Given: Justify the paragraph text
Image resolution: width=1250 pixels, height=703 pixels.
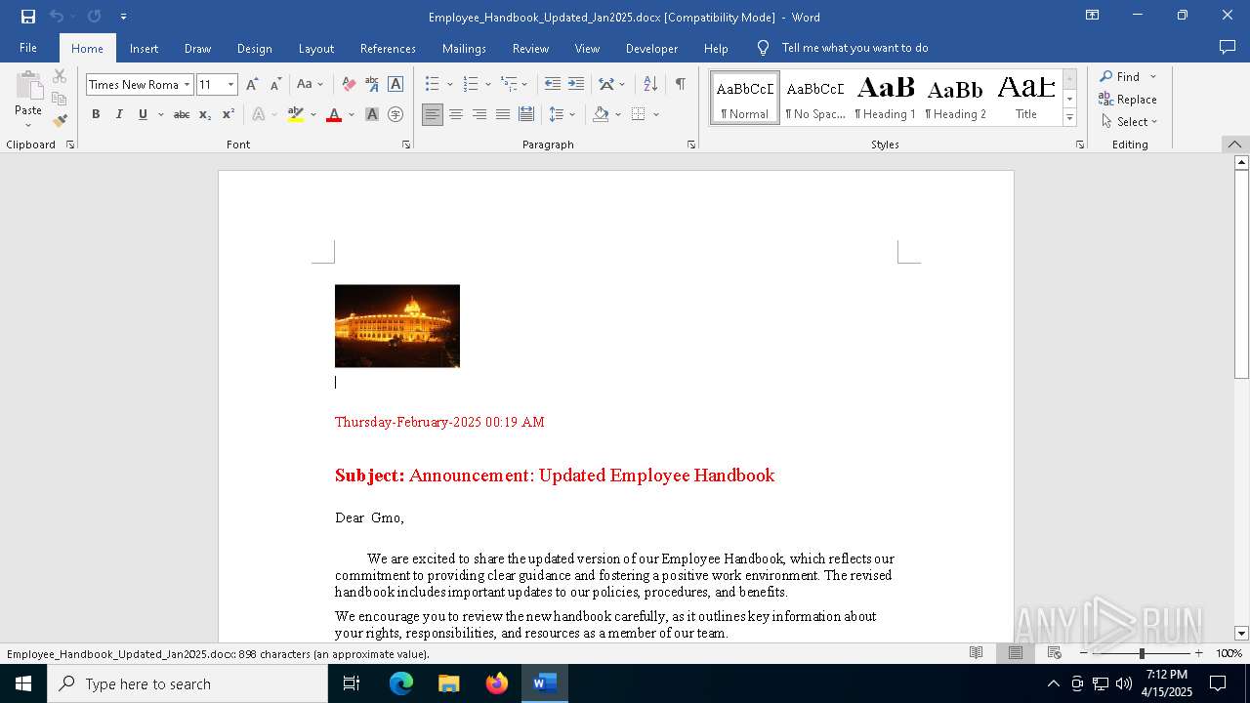Looking at the screenshot, I should (503, 114).
